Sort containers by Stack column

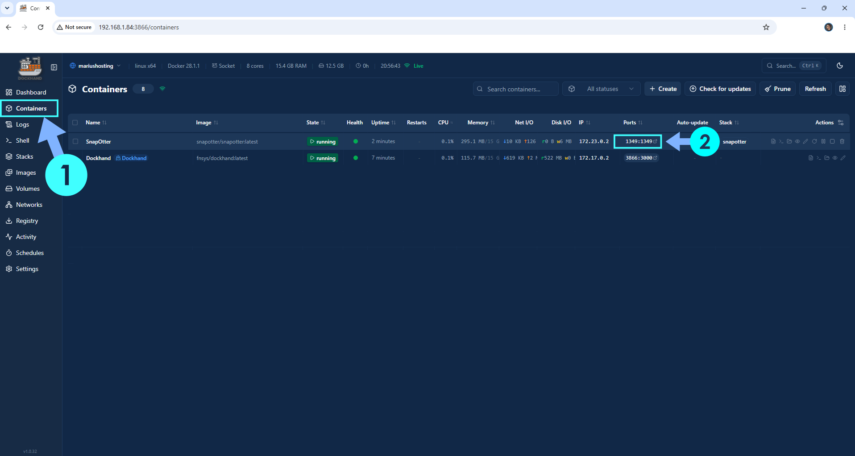click(729, 123)
